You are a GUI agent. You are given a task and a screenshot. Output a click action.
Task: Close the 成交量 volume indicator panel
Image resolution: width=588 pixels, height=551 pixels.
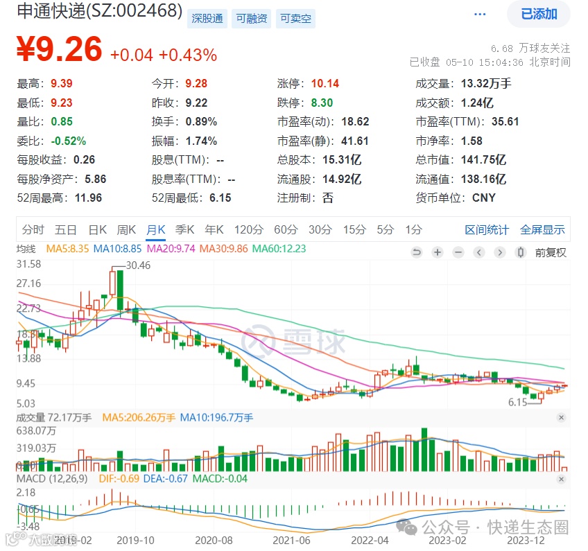click(x=561, y=417)
